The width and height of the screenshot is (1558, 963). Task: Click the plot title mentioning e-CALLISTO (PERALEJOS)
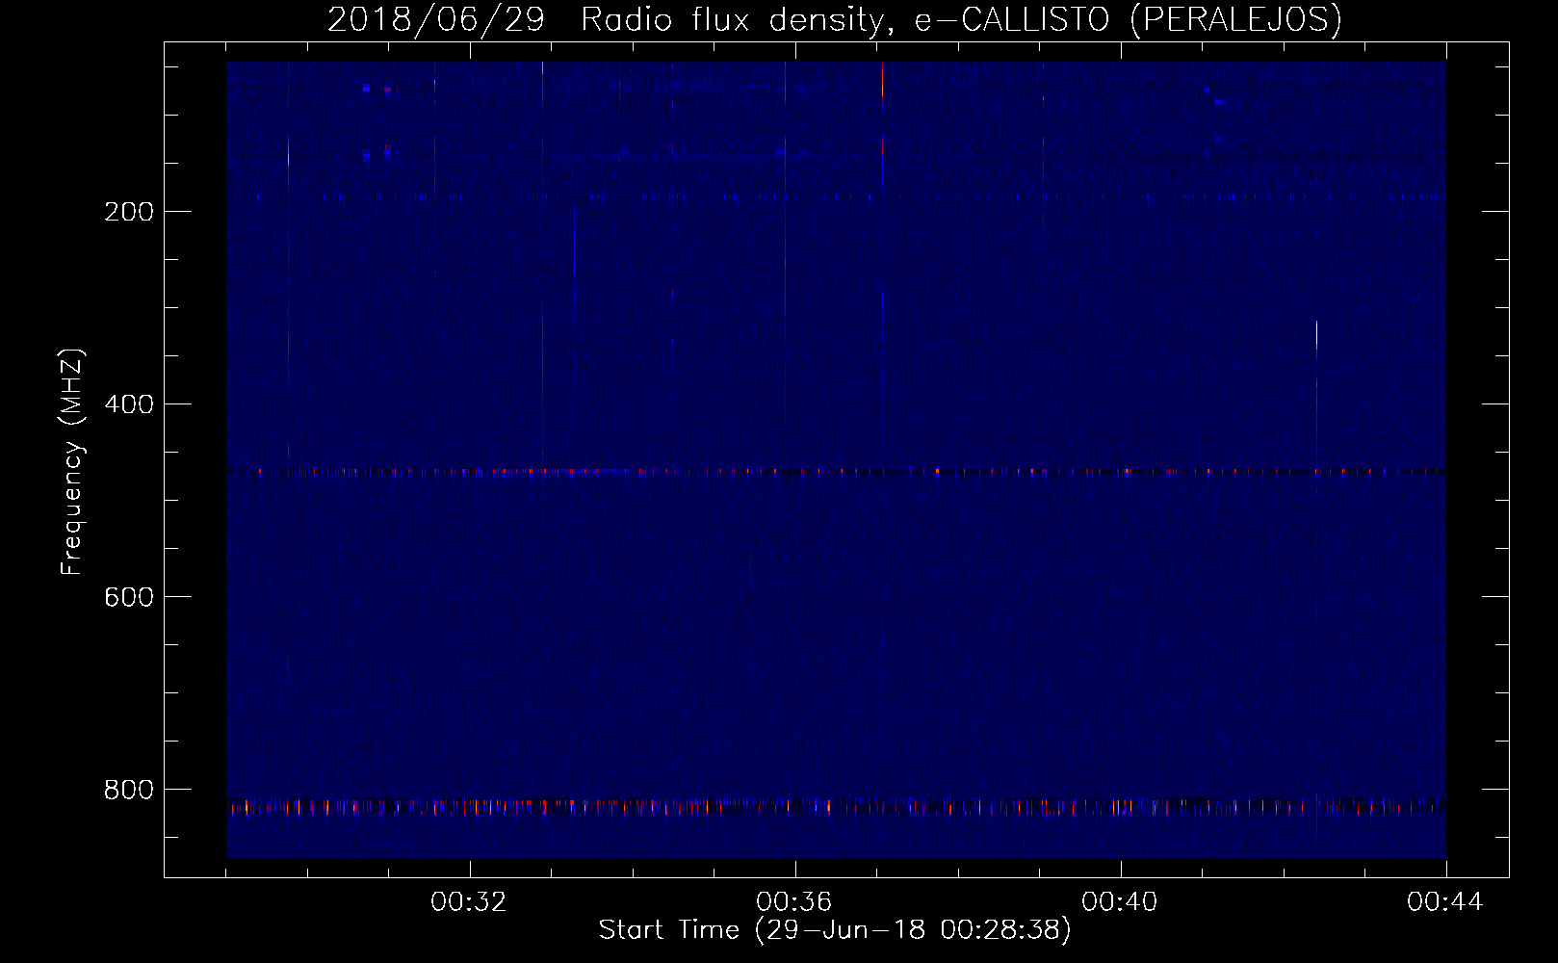tap(835, 19)
